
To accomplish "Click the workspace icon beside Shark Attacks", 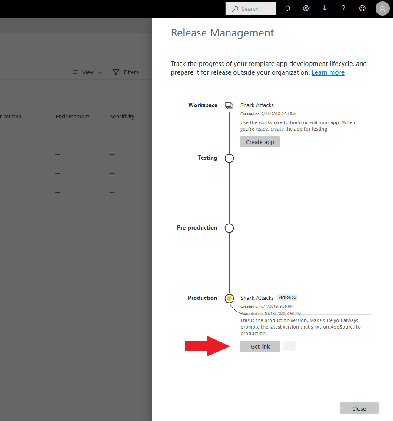I will point(229,105).
